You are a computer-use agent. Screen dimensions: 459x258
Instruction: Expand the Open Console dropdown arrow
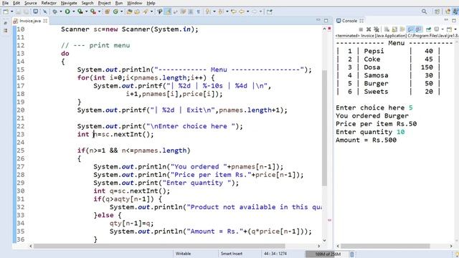455,29
